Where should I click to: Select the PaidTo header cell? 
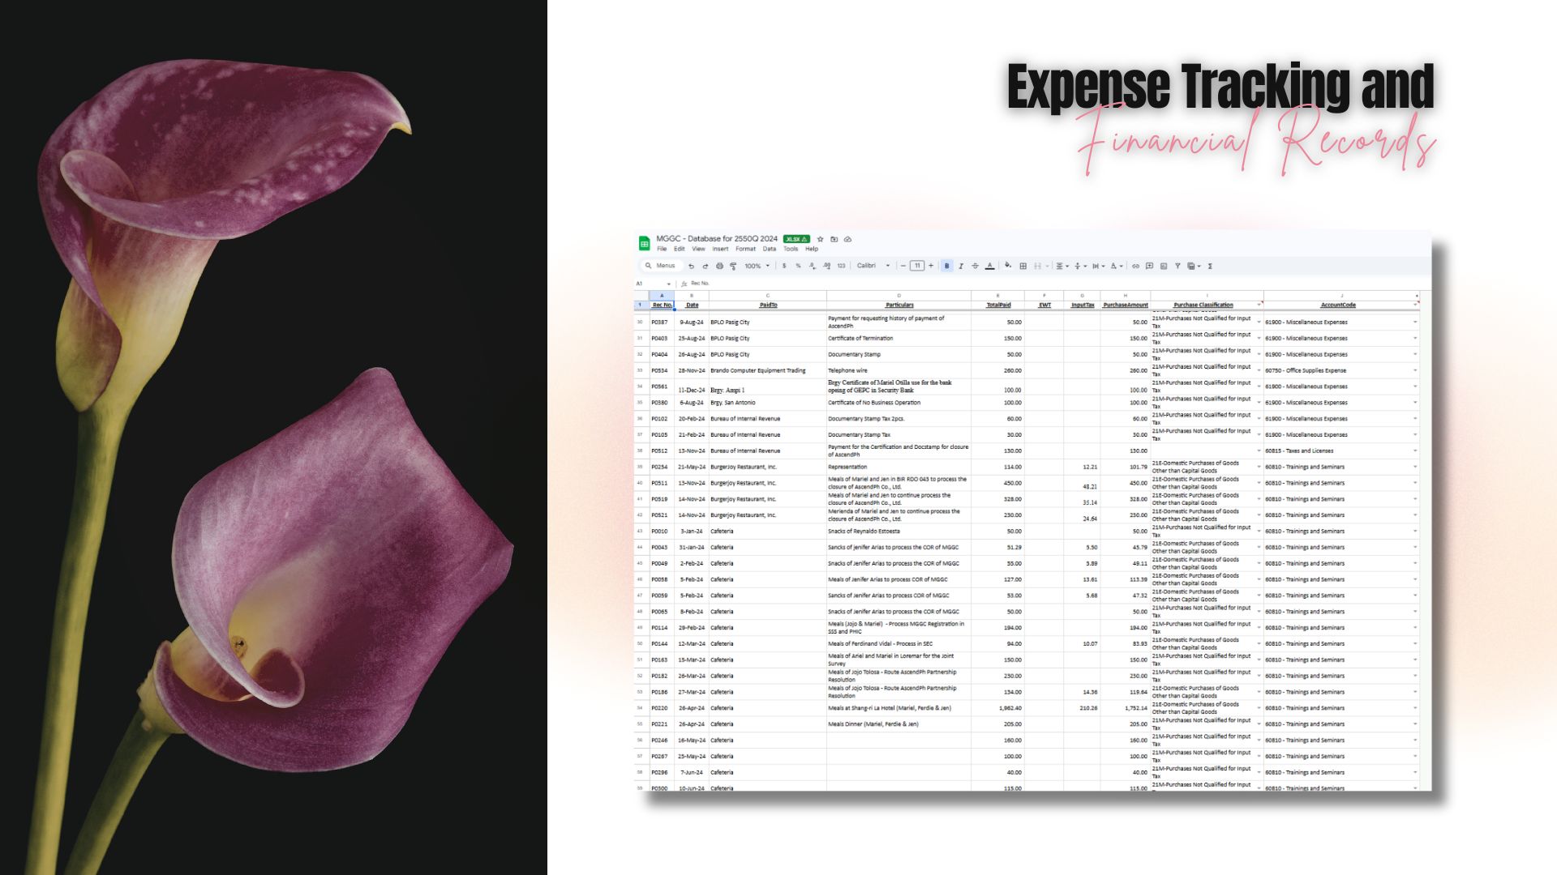[x=768, y=305]
